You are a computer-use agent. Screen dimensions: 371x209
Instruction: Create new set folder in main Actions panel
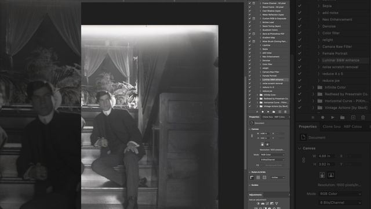pos(274,112)
